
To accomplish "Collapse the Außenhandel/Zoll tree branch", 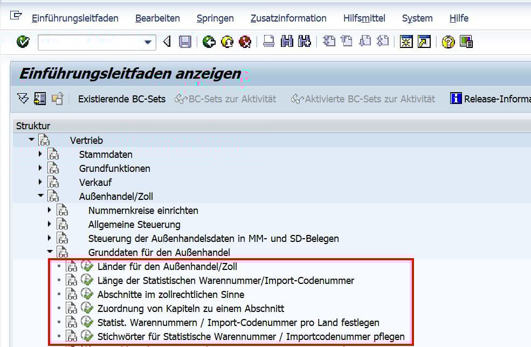I will pos(42,196).
